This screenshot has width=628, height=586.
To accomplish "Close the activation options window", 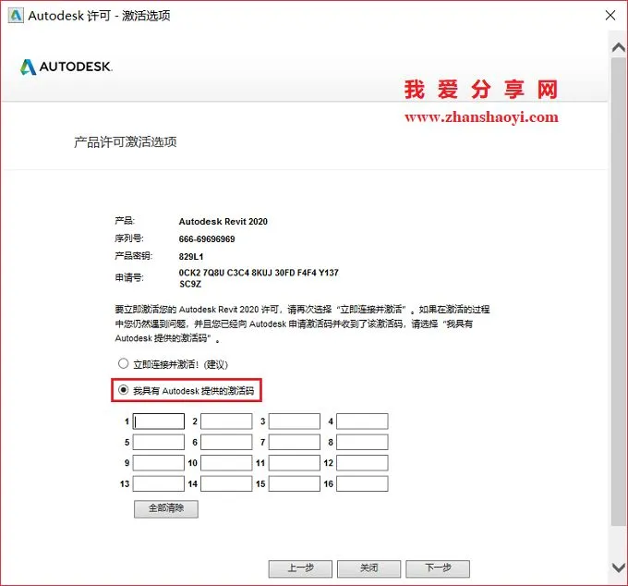I will (x=610, y=15).
